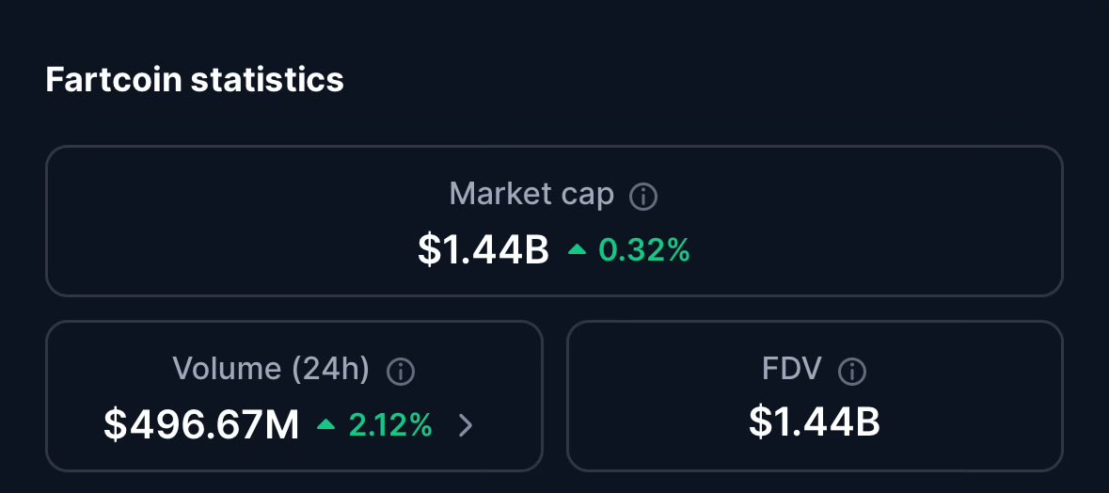The height and width of the screenshot is (493, 1109).
Task: Click green up arrow beside 2.12%
Action: click(x=326, y=424)
